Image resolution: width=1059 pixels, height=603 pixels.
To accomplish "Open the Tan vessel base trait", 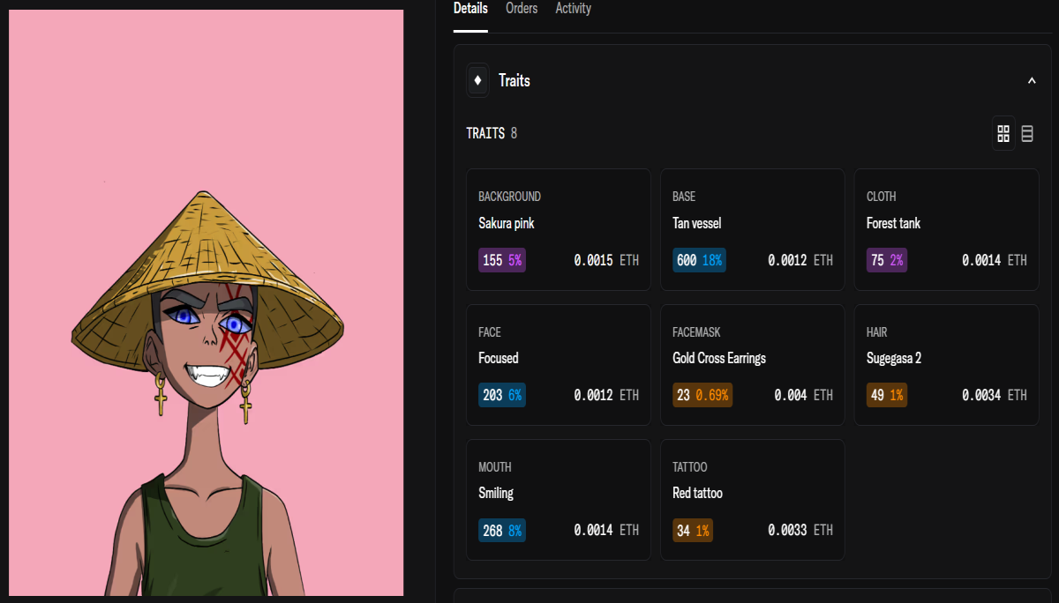I will [753, 229].
